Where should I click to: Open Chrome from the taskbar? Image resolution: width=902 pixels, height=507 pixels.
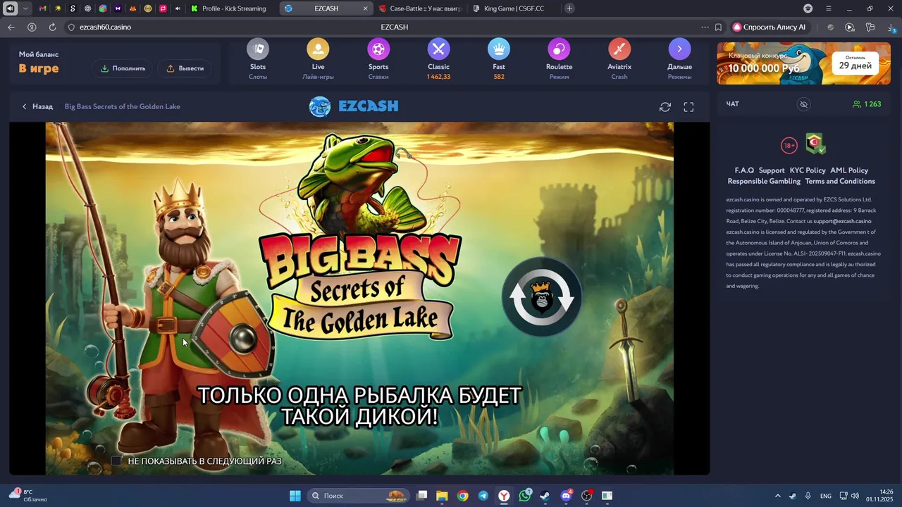coord(462,496)
